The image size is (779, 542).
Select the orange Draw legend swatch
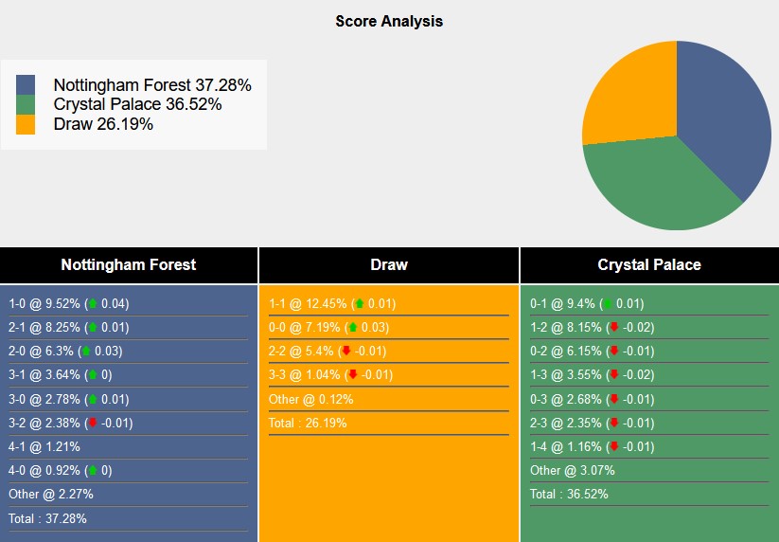(x=26, y=124)
